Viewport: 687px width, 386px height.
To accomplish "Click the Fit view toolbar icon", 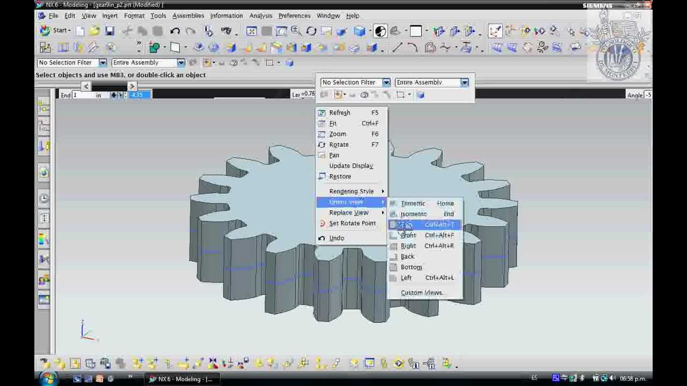I will [252, 31].
